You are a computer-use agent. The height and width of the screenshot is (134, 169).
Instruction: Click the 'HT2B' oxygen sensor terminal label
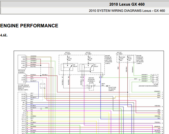(x=23, y=78)
